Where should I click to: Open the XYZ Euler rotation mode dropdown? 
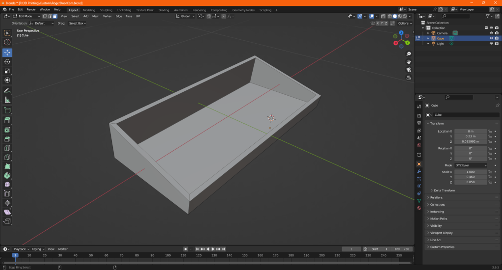[471, 165]
